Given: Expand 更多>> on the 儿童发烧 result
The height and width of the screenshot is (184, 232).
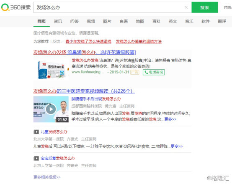Looking at the screenshot, I should click(x=177, y=146).
